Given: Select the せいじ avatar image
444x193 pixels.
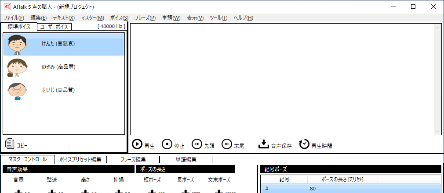Looking at the screenshot, I should coord(17,91).
